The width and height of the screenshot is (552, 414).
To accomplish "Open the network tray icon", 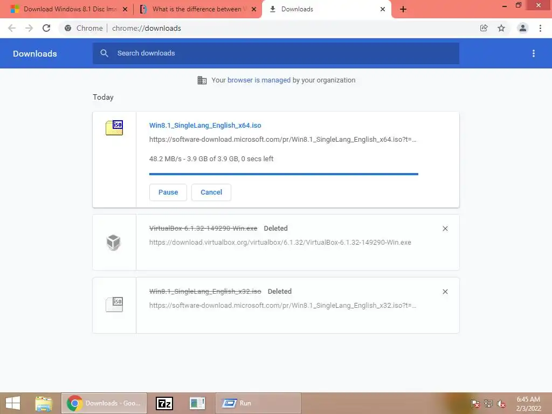I will click(488, 404).
